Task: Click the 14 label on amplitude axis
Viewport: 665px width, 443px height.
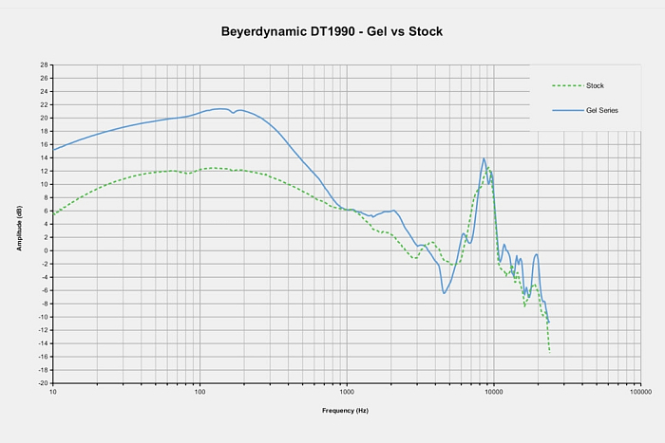Action: pyautogui.click(x=44, y=157)
